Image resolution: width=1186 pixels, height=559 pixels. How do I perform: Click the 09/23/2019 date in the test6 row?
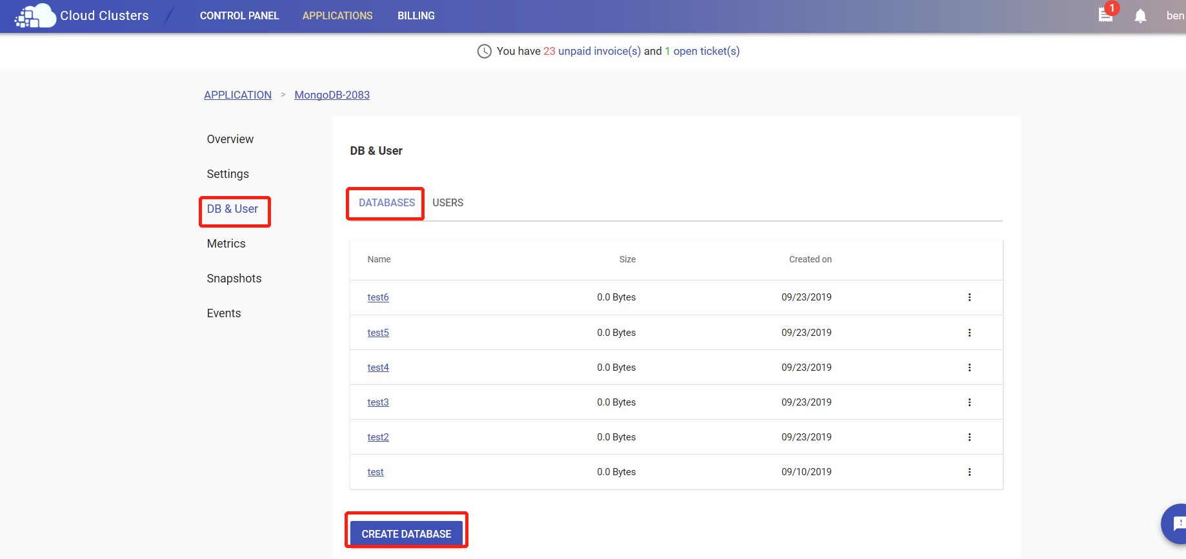(807, 297)
